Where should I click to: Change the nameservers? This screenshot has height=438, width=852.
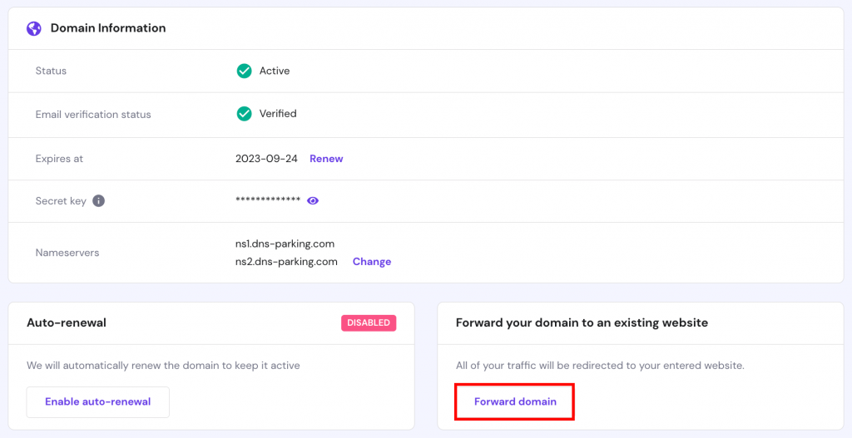coord(372,262)
